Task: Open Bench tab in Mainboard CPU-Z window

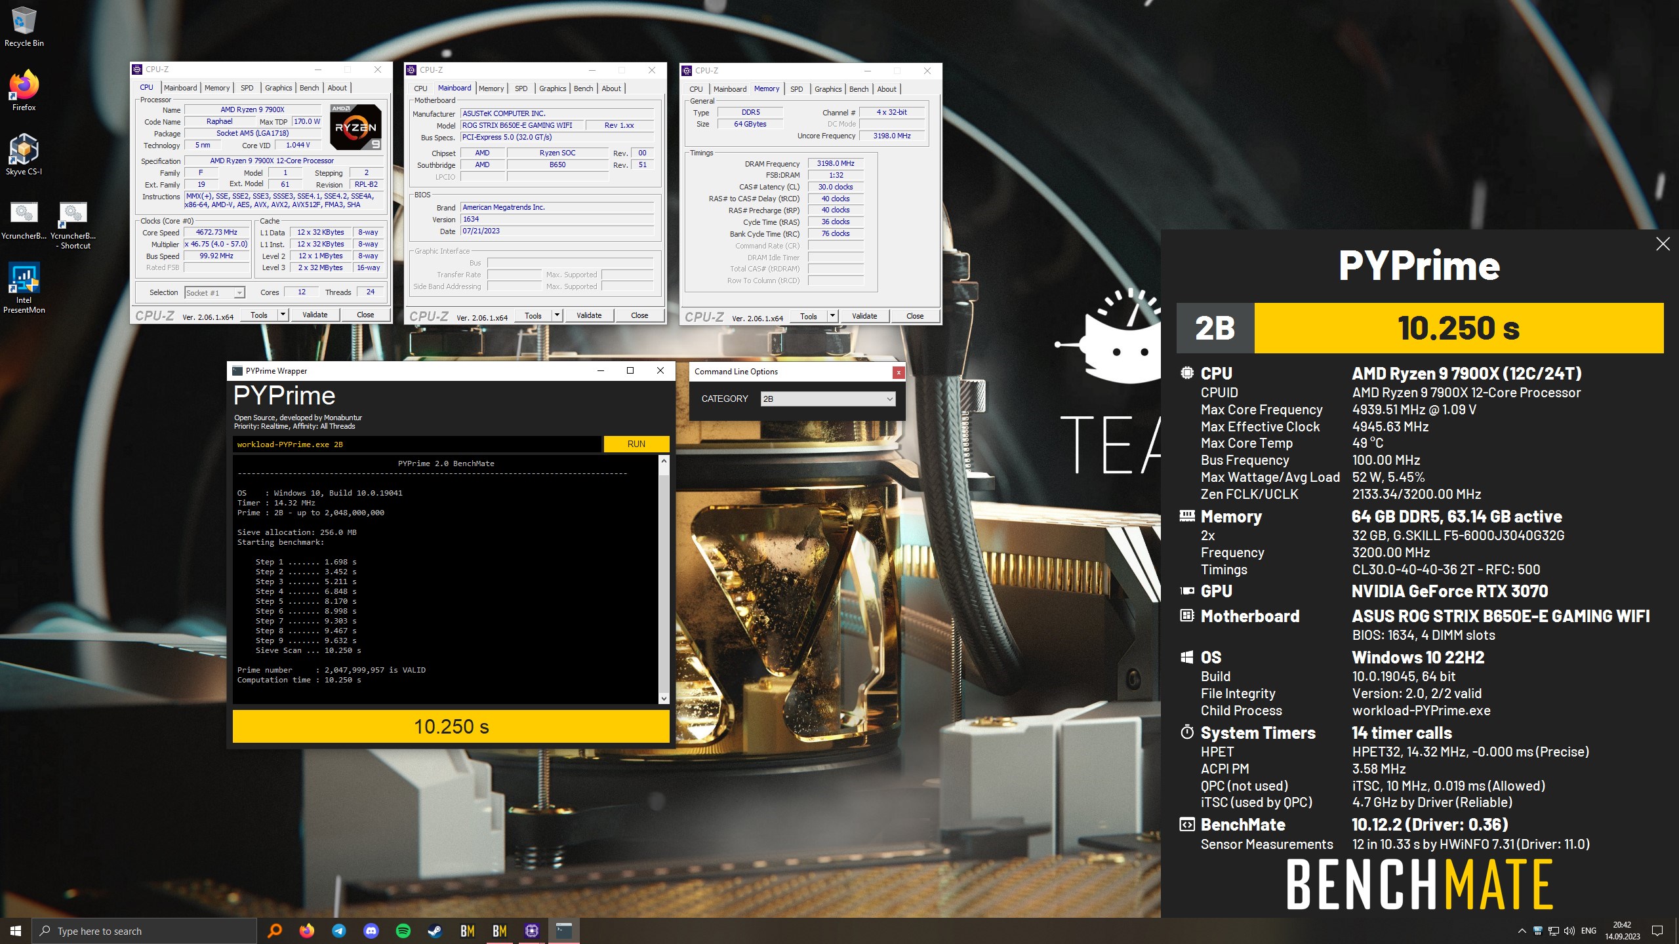Action: 583,88
